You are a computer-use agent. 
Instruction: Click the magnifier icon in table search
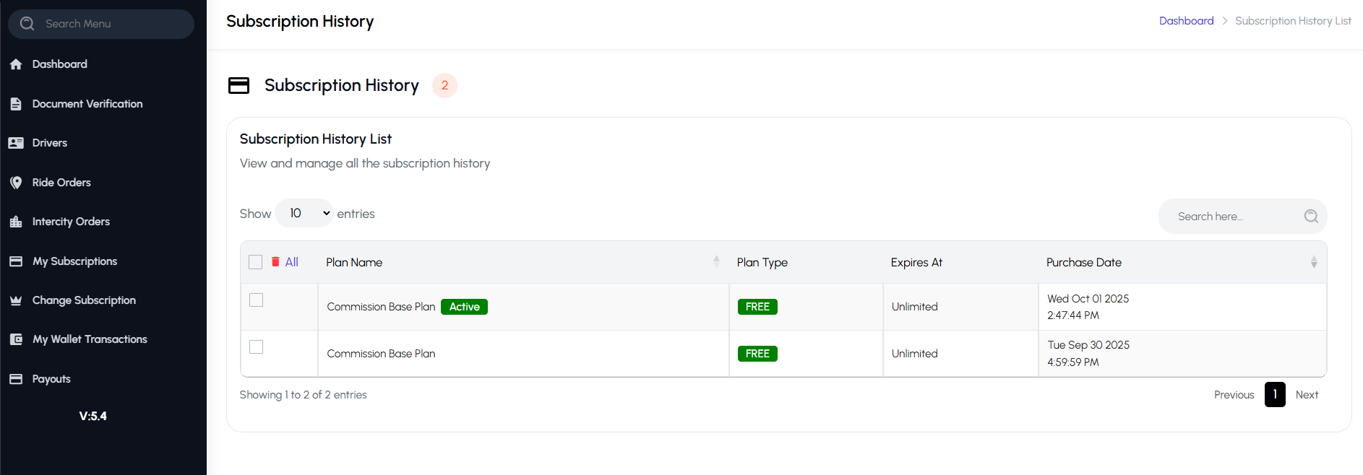point(1311,217)
